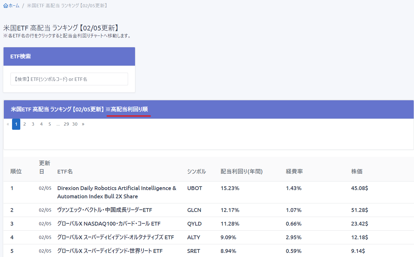Viewport: 414px width, 257px height.
Task: Jump to ranking page 5
Action: coord(50,124)
